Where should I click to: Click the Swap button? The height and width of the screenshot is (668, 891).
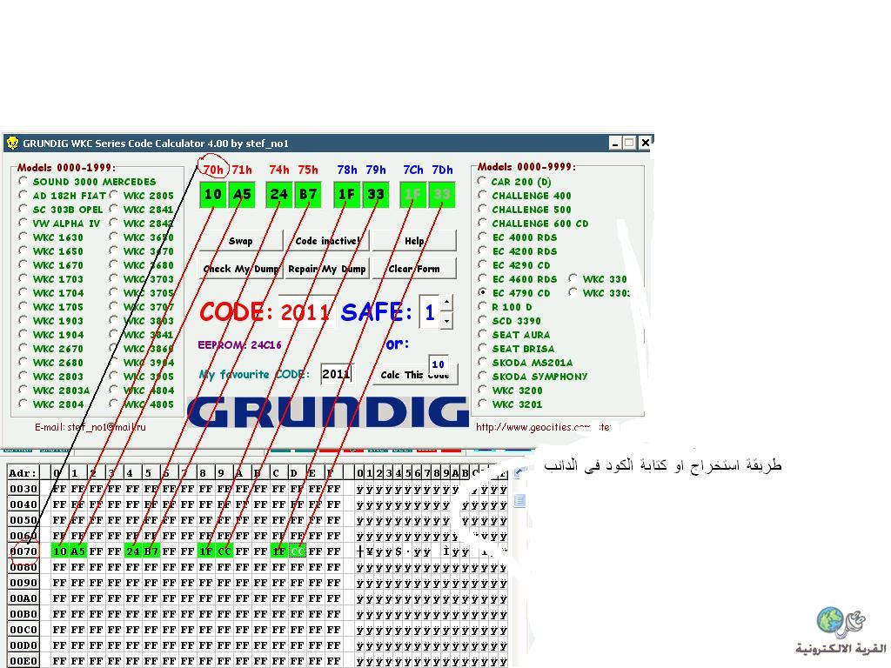pyautogui.click(x=241, y=241)
